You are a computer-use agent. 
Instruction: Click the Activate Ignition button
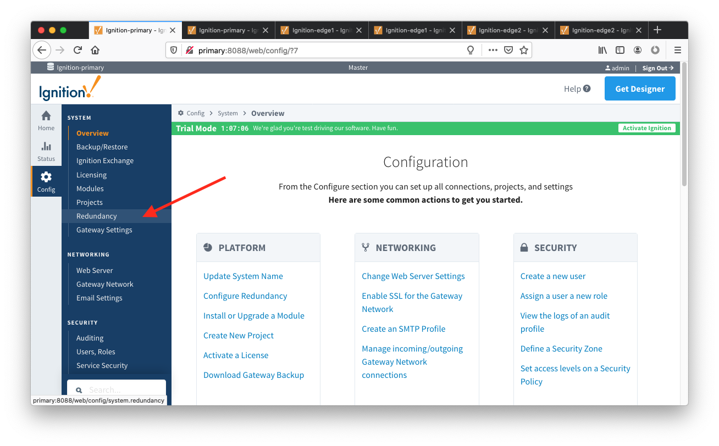click(646, 128)
